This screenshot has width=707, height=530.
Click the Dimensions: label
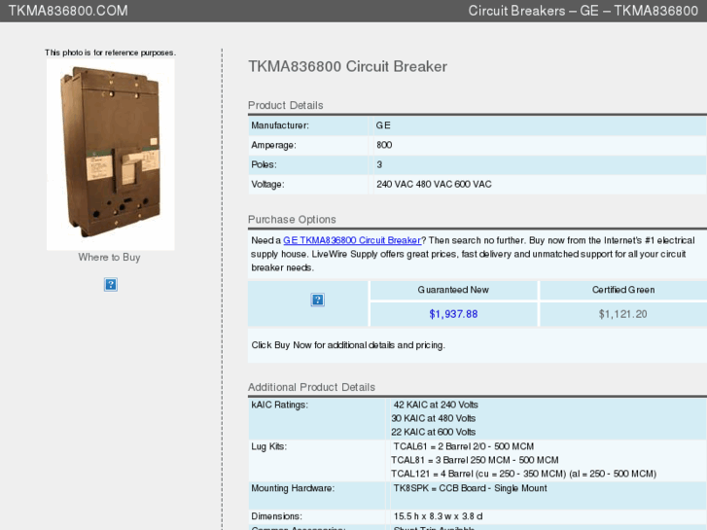coord(276,516)
